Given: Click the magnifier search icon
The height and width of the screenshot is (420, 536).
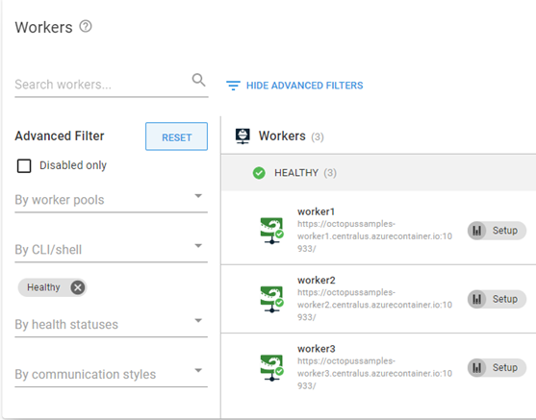Looking at the screenshot, I should 198,80.
